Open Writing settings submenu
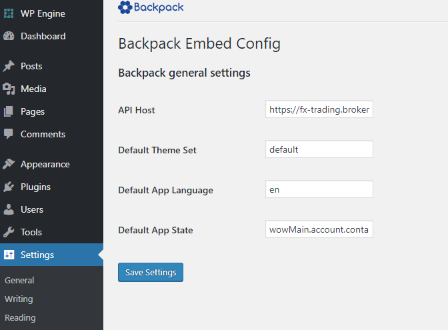This screenshot has height=330, width=448. [x=19, y=299]
